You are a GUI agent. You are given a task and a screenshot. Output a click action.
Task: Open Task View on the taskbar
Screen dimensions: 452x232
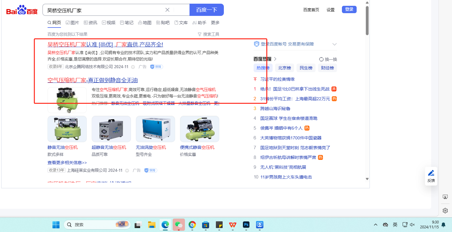click(138, 225)
